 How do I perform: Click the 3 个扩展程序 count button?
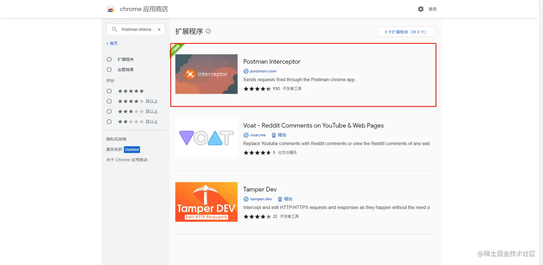[x=406, y=32]
